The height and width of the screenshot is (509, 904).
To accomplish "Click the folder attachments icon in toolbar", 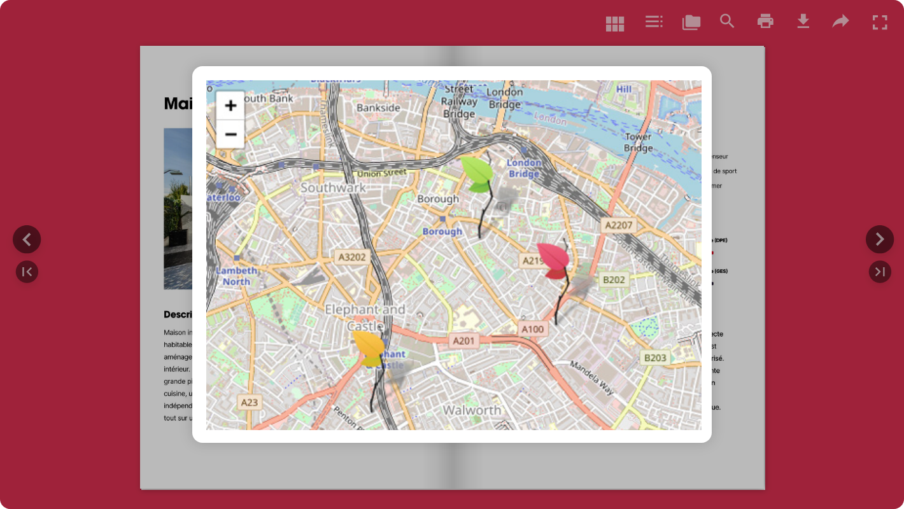I will [x=691, y=23].
